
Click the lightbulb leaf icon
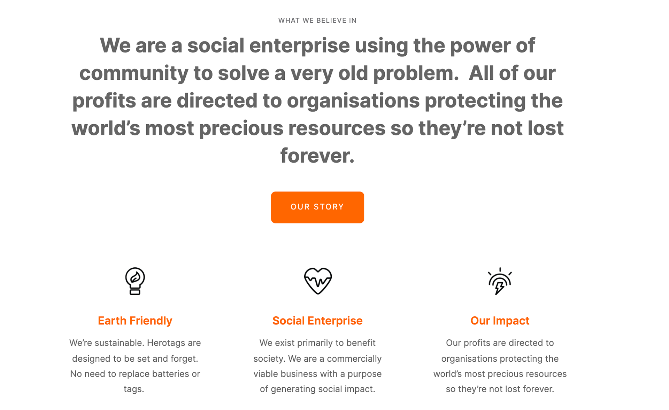pyautogui.click(x=135, y=281)
